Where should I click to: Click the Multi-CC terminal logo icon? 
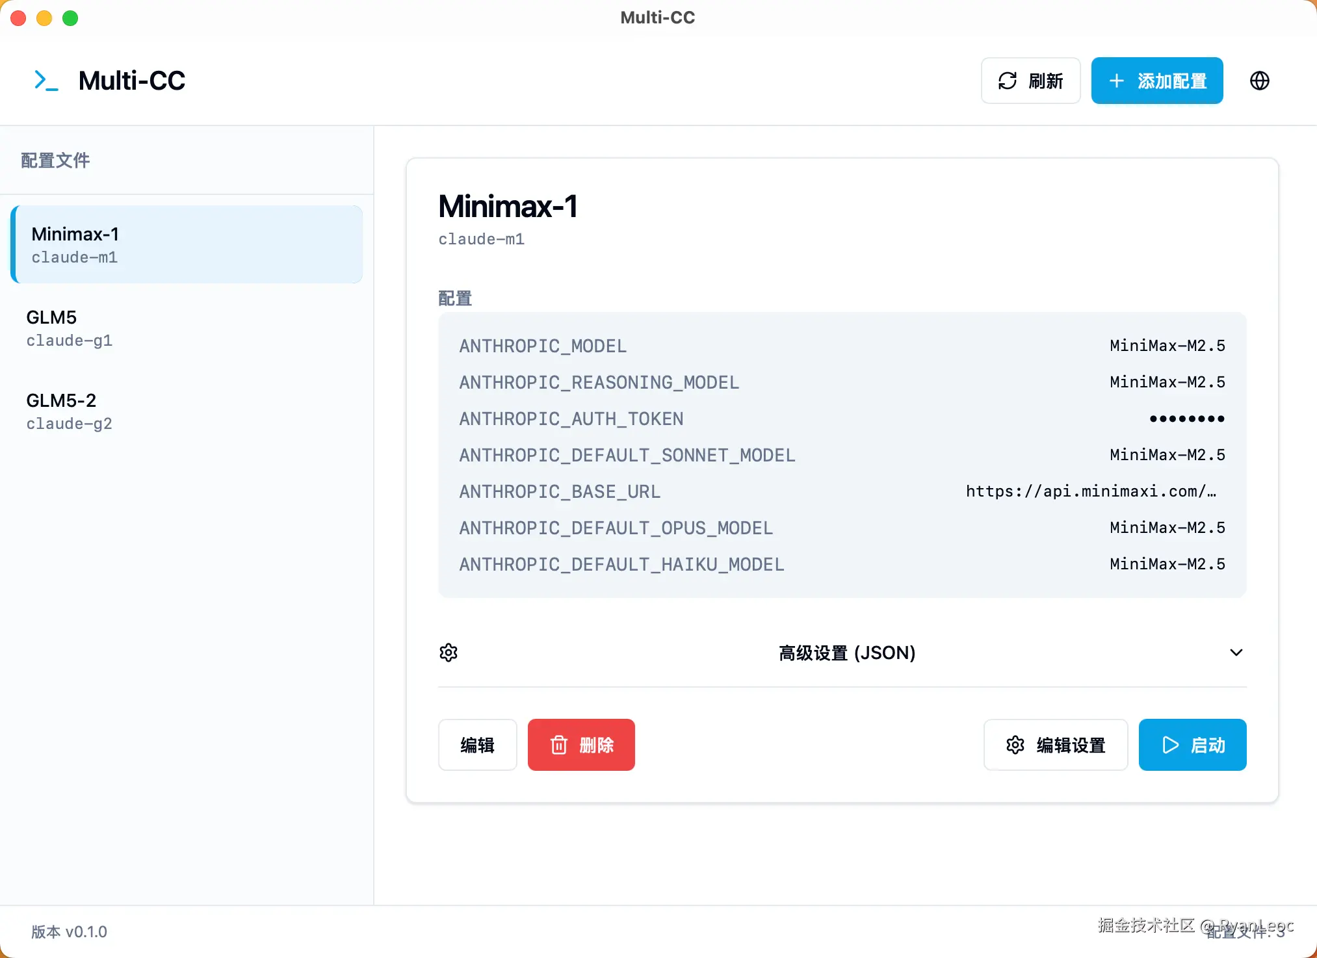coord(46,81)
